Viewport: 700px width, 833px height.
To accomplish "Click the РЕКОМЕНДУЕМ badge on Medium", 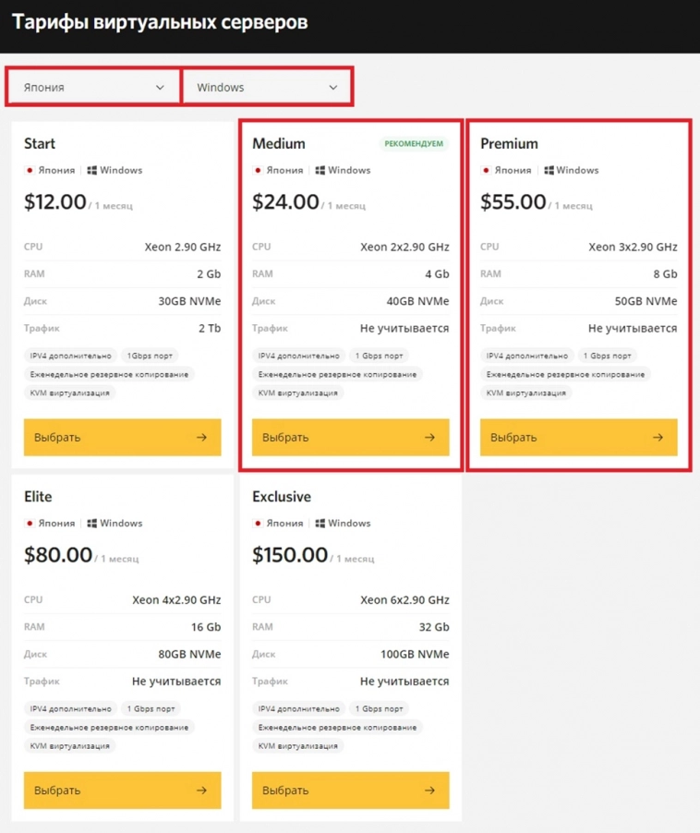I will click(414, 144).
